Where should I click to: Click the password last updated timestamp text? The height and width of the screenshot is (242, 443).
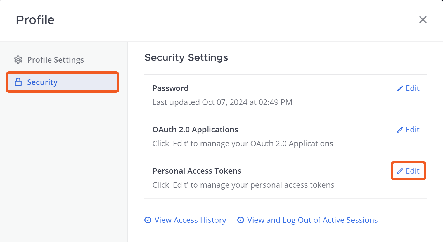[x=222, y=102]
